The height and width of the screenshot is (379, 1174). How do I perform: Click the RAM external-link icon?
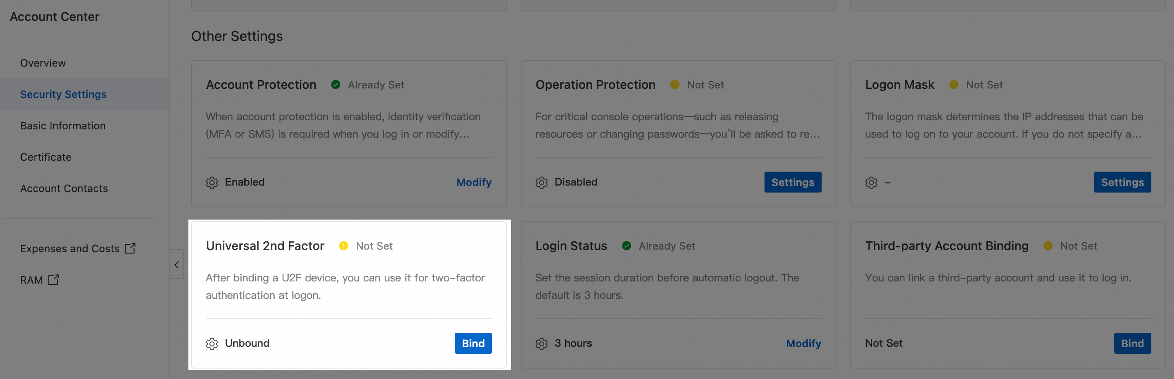click(53, 280)
